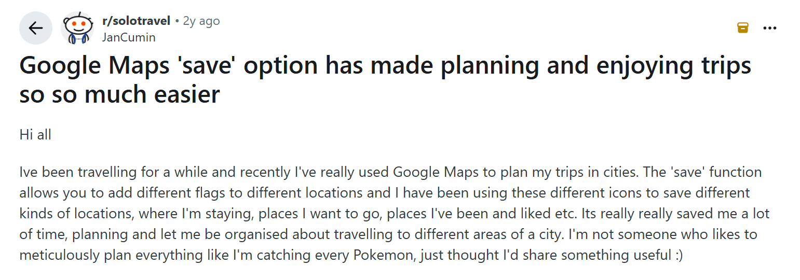Click the 'Hi all' greeting text
This screenshot has height=280, width=800.
pyautogui.click(x=35, y=135)
